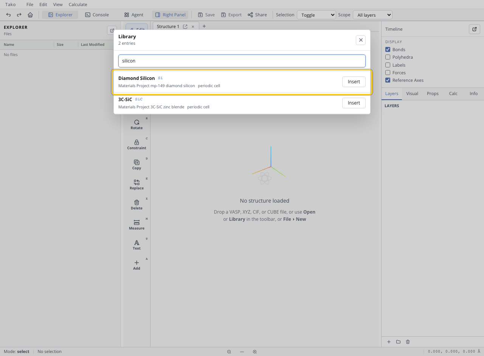Open the Measure ruler tool
The height and width of the screenshot is (356, 484).
[x=137, y=225]
